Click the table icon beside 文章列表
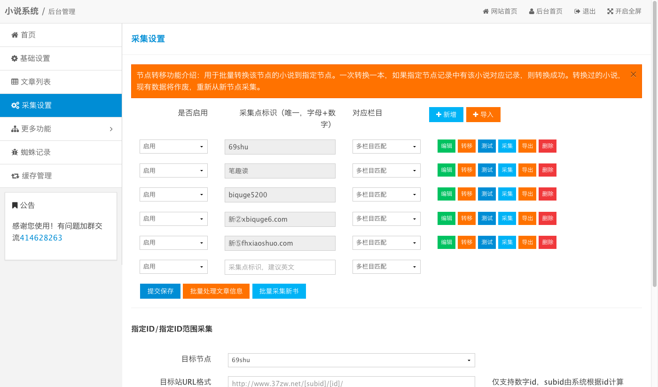Screen dimensions: 658x387 [x=15, y=82]
